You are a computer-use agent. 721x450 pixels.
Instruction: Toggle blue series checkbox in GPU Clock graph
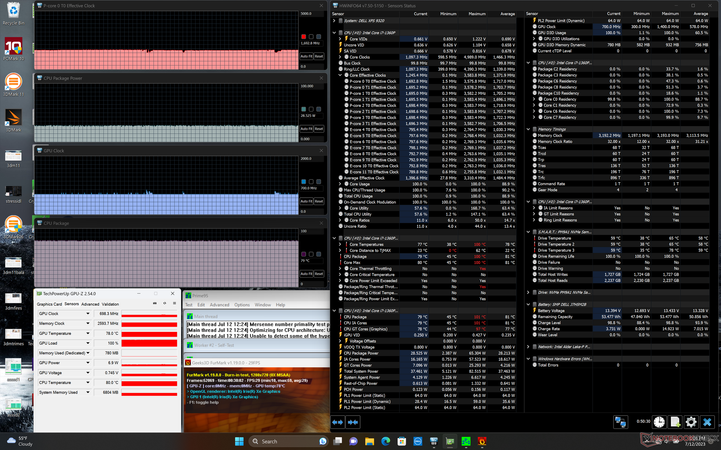(x=303, y=182)
